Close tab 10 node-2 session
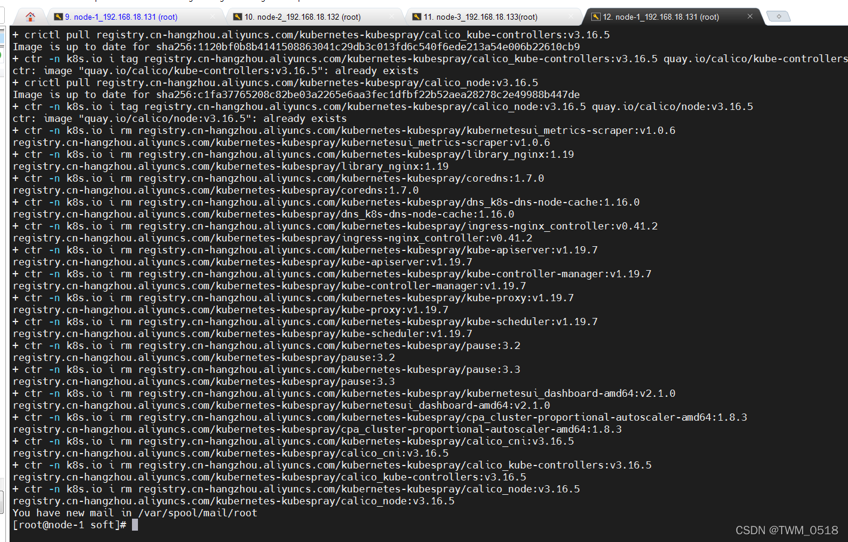 click(392, 17)
